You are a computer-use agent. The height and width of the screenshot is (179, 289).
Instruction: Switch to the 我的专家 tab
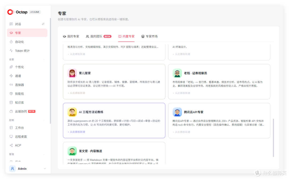tap(71, 36)
